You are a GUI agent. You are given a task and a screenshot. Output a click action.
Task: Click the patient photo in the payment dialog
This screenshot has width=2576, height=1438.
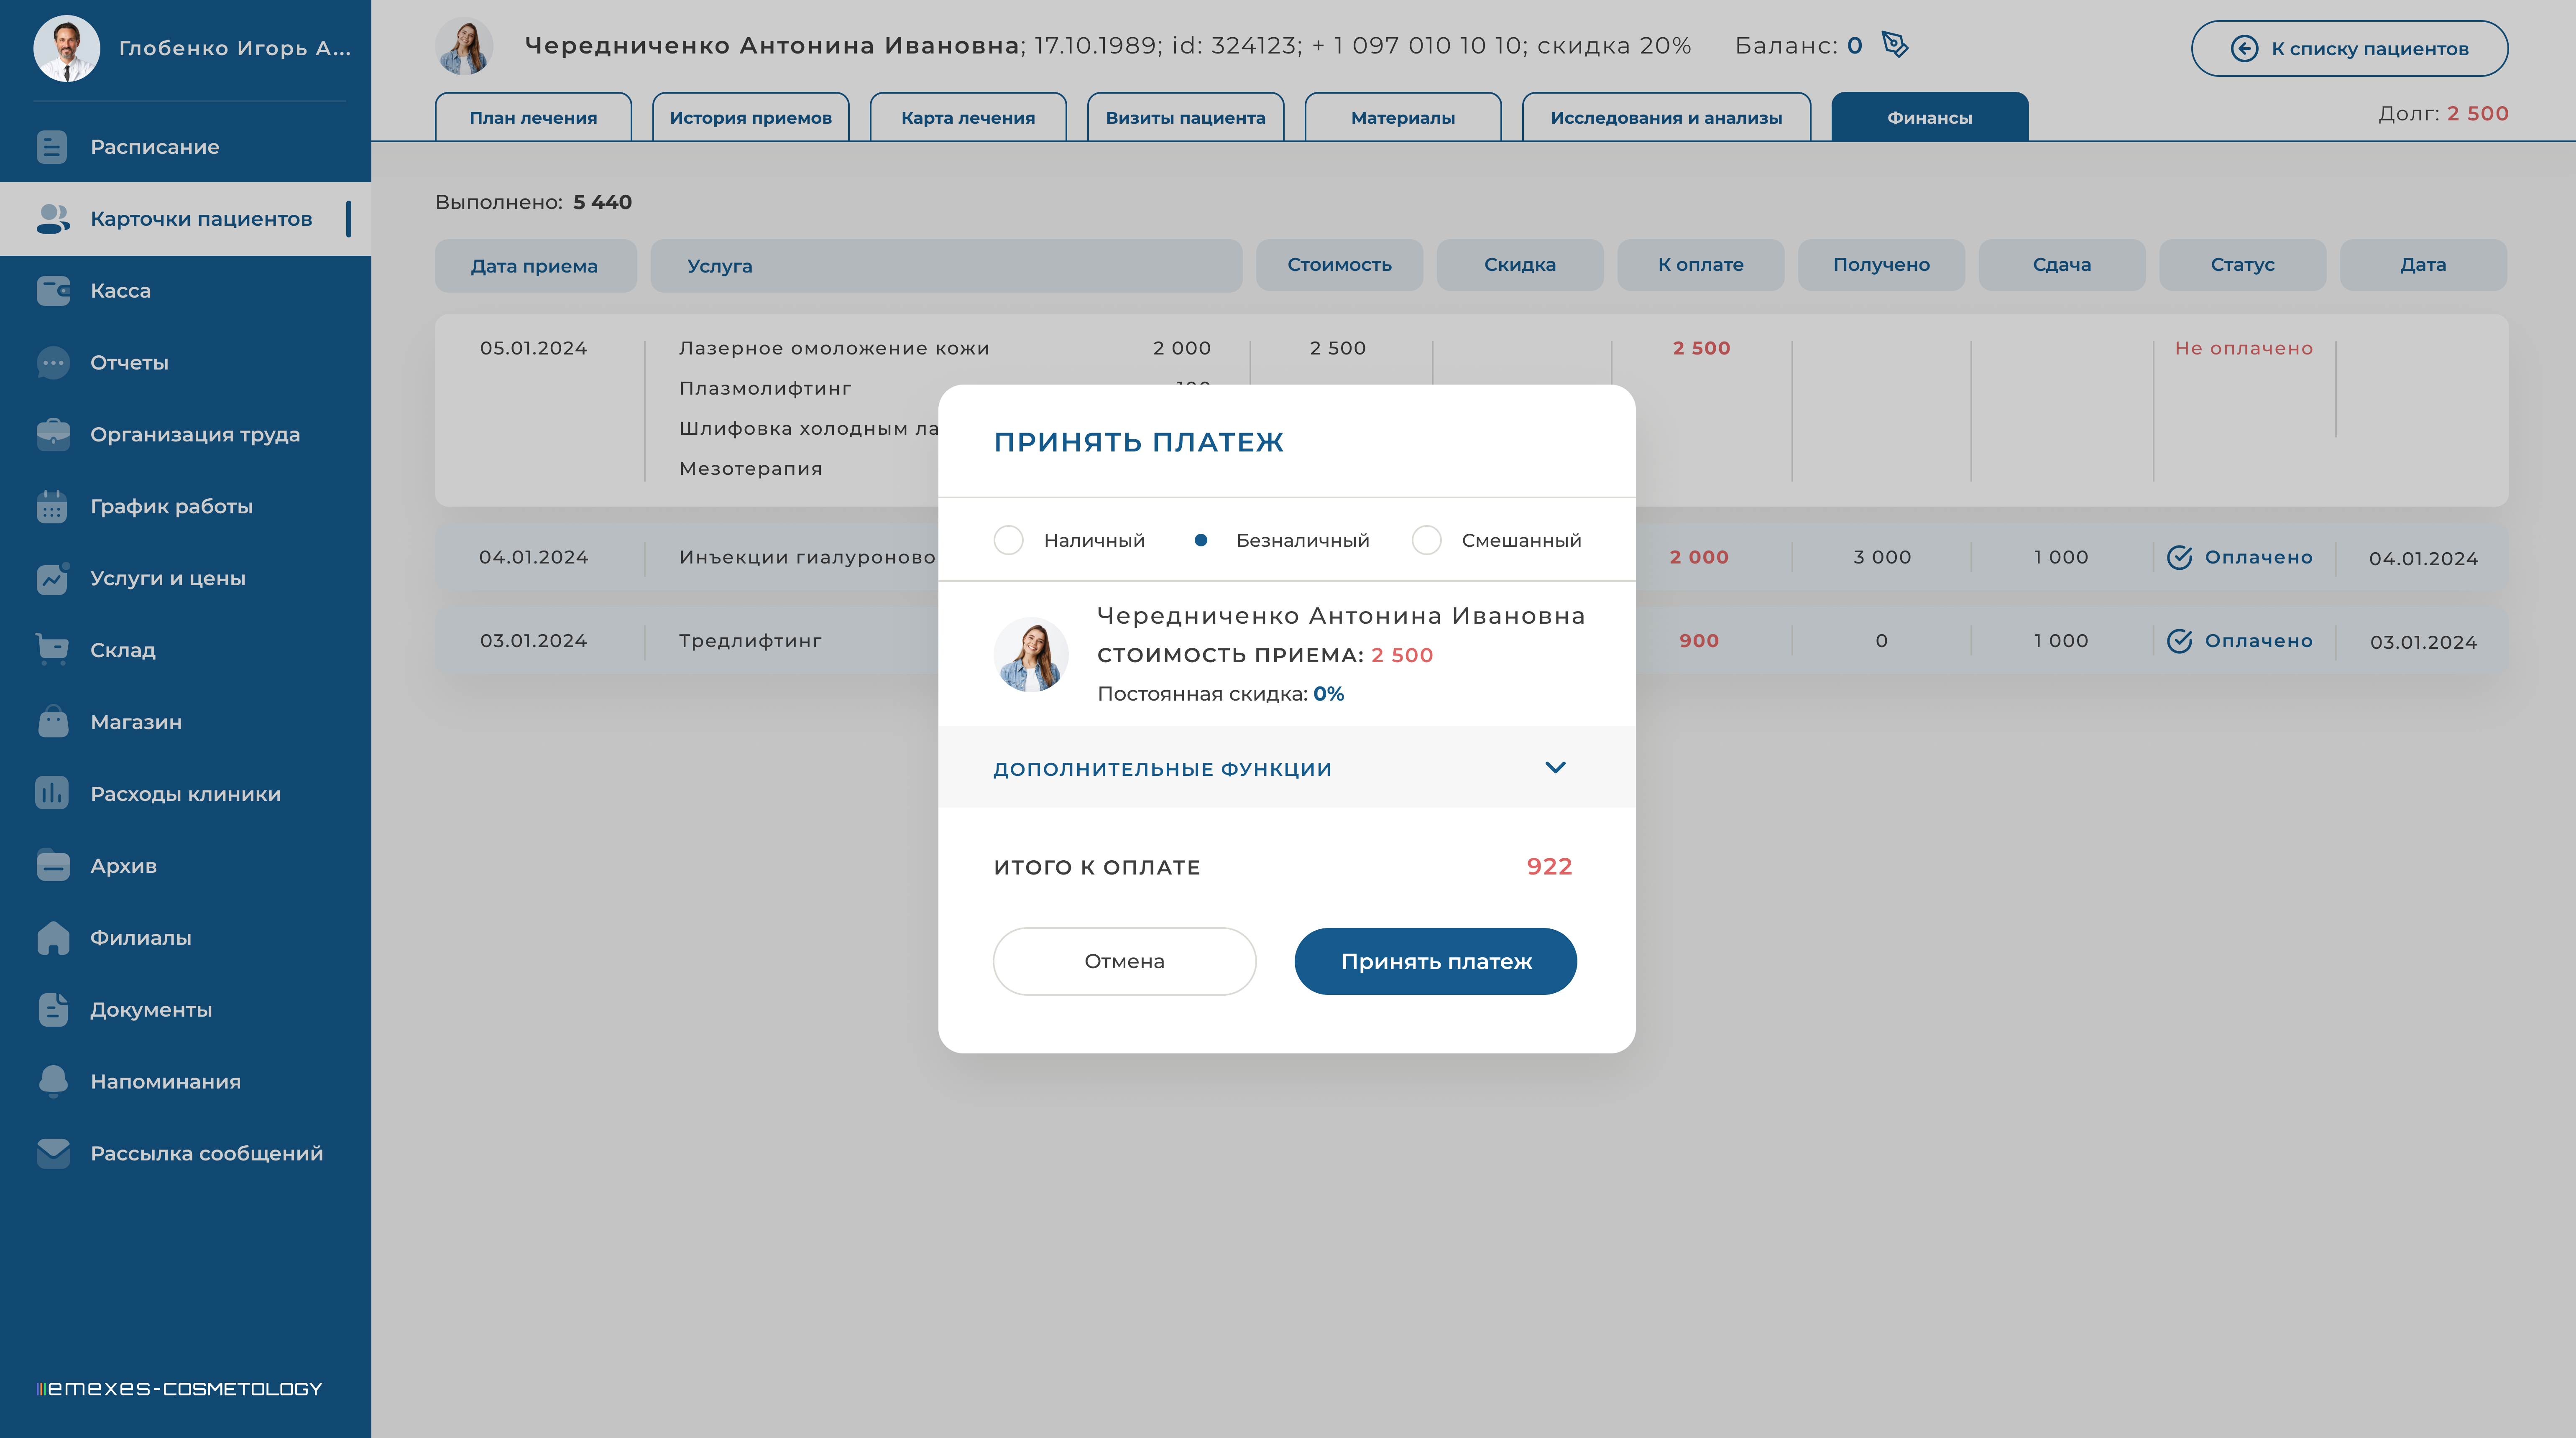(1031, 655)
